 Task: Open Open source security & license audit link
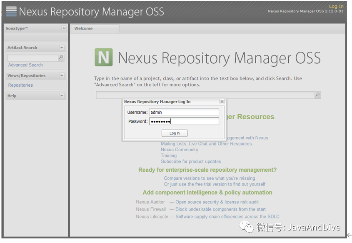pyautogui.click(x=217, y=202)
